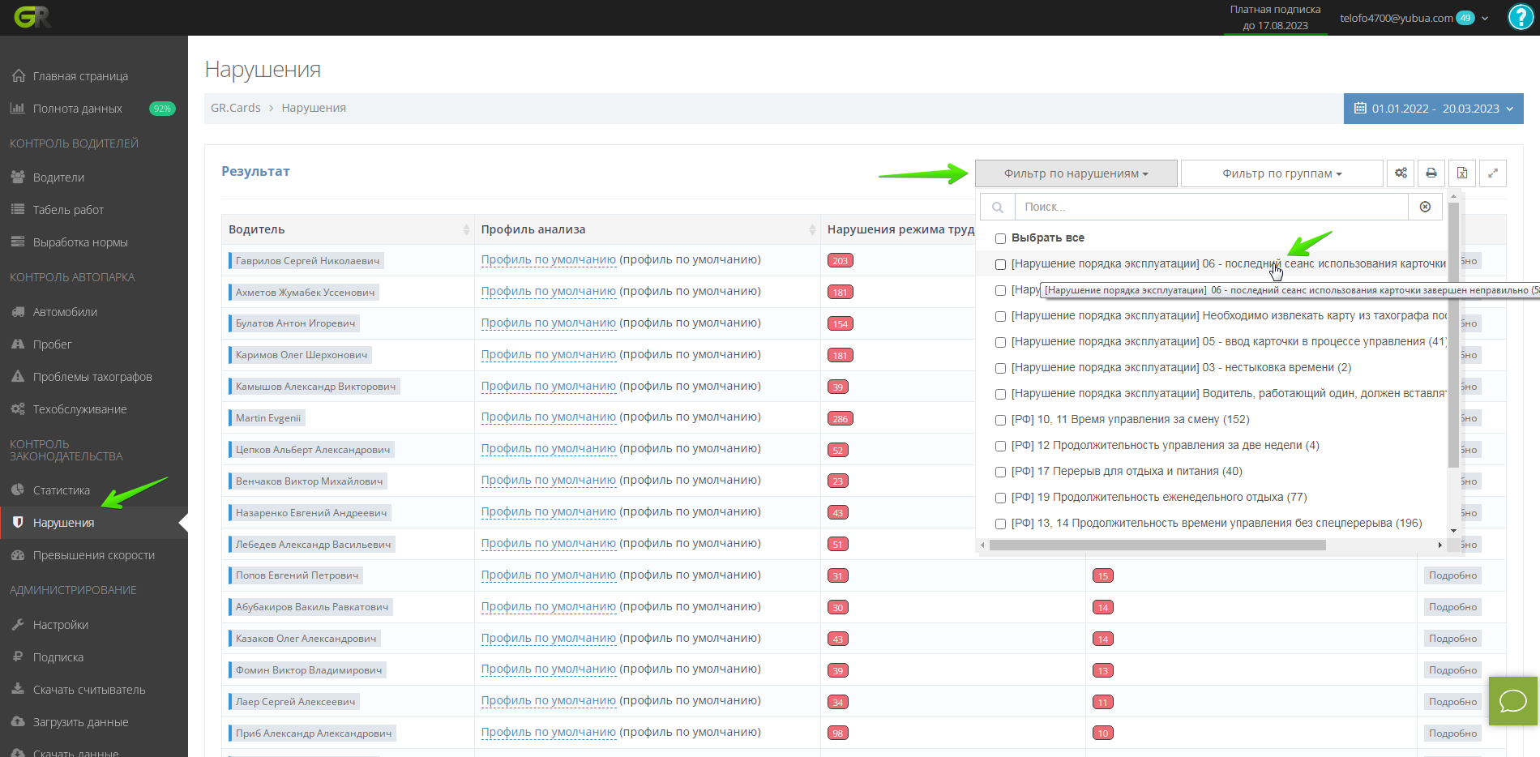Click the Настройки wrench icon
The image size is (1540, 757).
(18, 624)
